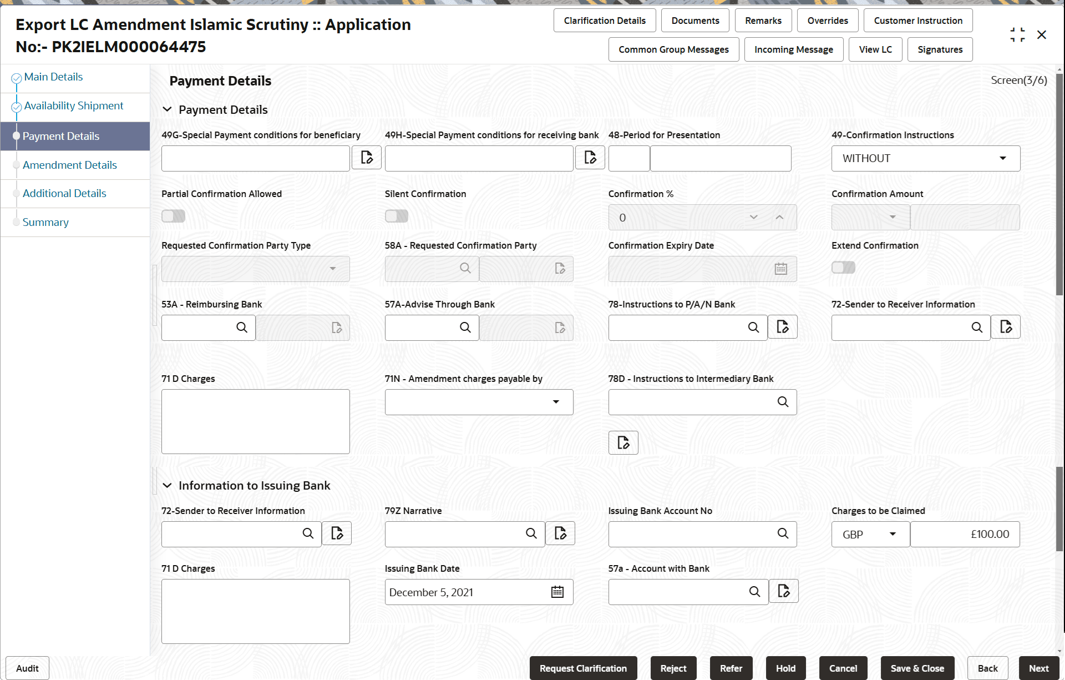Open editor for 78-Instructions to P/A/N Bank
The width and height of the screenshot is (1065, 680).
pos(783,327)
